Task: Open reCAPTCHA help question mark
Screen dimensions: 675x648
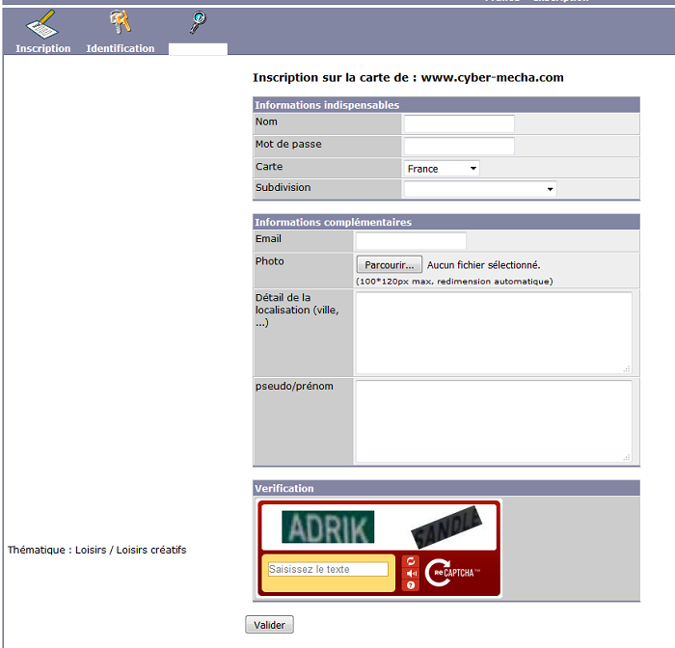Action: 410,585
